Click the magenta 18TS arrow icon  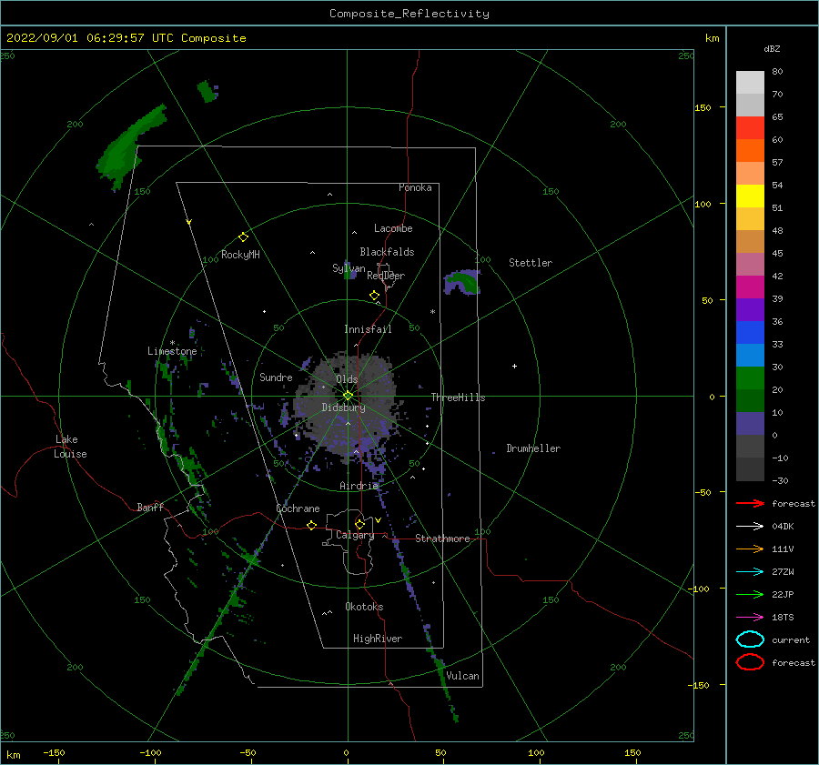pyautogui.click(x=750, y=618)
